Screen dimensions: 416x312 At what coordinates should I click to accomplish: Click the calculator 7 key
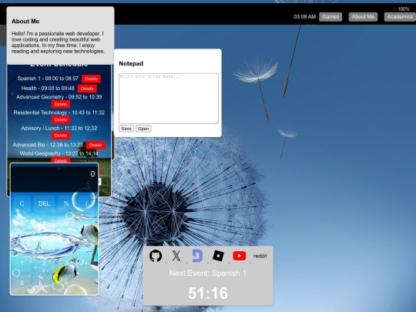point(22,223)
